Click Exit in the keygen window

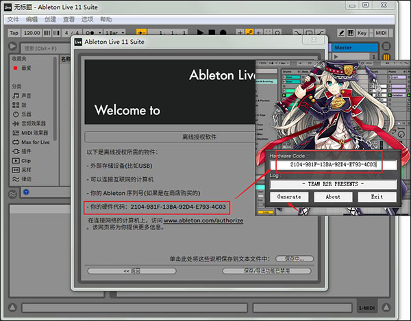pos(377,197)
